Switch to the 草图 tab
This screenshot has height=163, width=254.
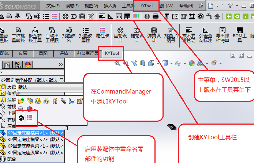click(43, 53)
